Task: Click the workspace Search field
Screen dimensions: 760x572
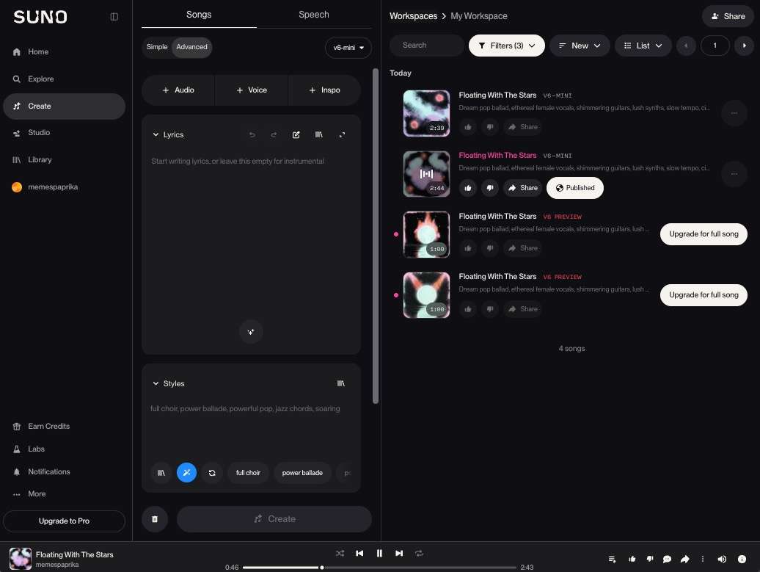Action: point(426,46)
